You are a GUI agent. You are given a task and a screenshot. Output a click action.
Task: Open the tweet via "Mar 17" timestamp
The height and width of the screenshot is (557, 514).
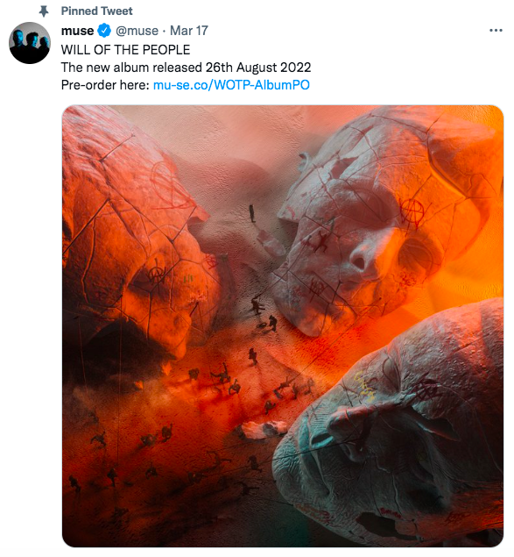pyautogui.click(x=189, y=31)
